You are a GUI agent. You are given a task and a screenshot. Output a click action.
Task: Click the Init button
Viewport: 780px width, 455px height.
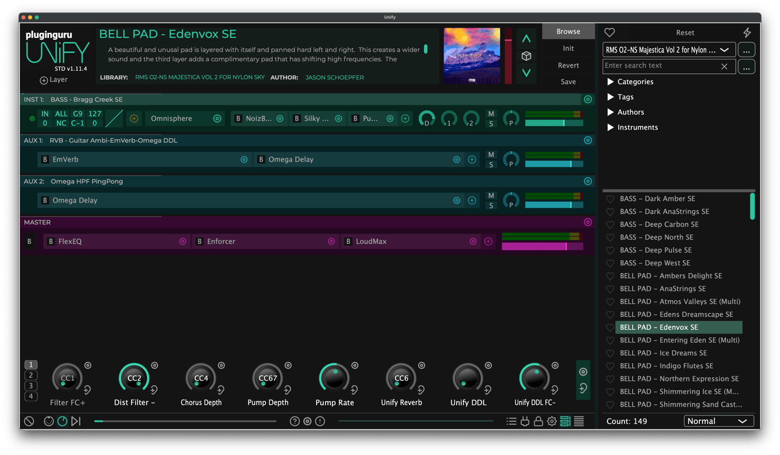[x=568, y=48]
